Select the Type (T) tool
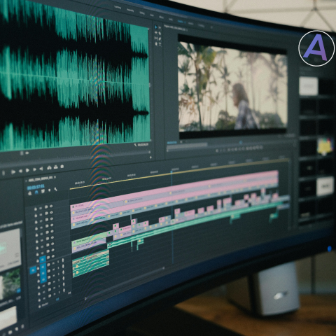 click(160, 44)
